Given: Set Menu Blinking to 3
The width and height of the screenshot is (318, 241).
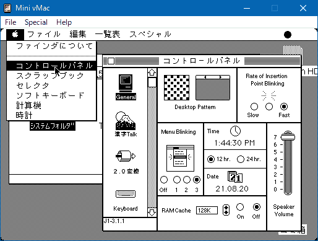Looking at the screenshot, I should pyautogui.click(x=197, y=180).
